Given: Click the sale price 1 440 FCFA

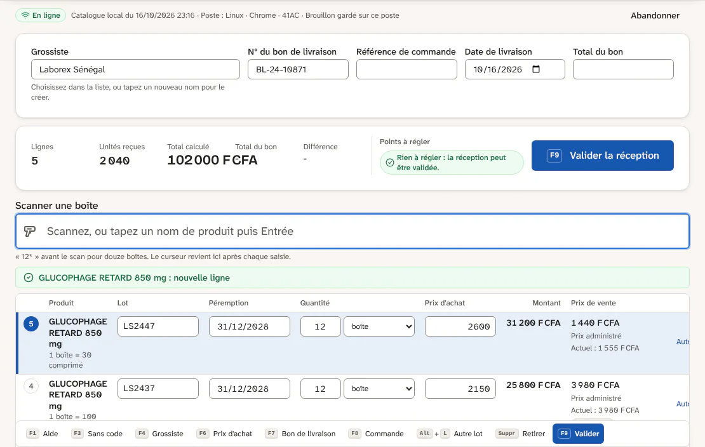Looking at the screenshot, I should tap(595, 323).
